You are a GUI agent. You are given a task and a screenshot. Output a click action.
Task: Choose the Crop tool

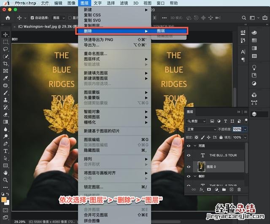(x=5, y=64)
